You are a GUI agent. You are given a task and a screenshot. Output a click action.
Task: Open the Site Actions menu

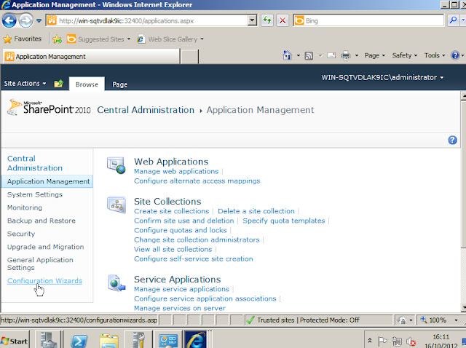(x=25, y=84)
